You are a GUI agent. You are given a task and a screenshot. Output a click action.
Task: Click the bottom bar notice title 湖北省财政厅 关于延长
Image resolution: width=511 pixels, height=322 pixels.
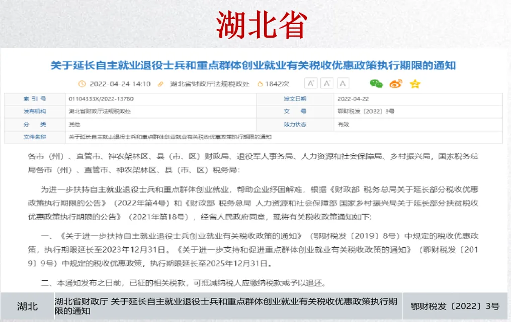point(226,306)
